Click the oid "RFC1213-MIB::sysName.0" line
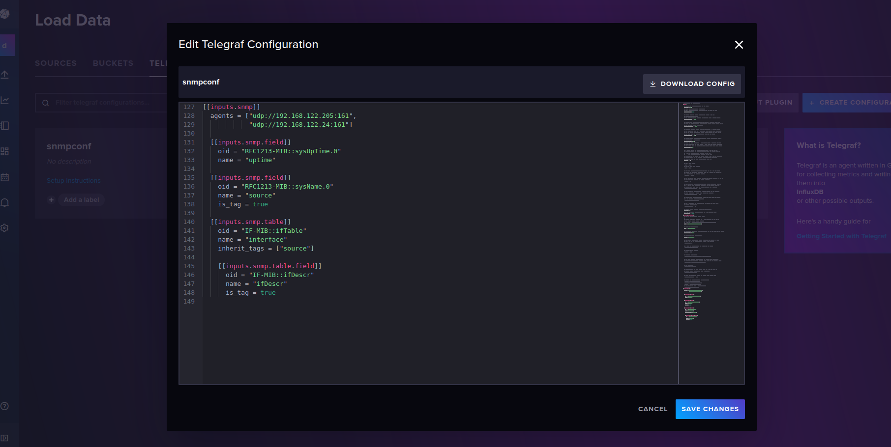The image size is (891, 447). [276, 187]
